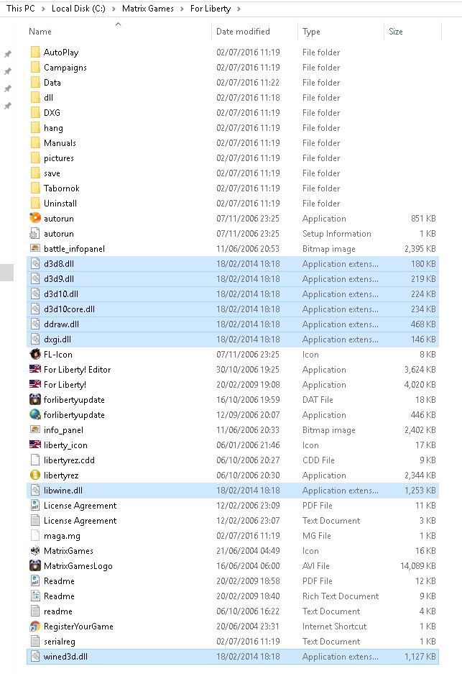462x674 pixels.
Task: Click the d3d8.dll file icon
Action: (x=35, y=263)
